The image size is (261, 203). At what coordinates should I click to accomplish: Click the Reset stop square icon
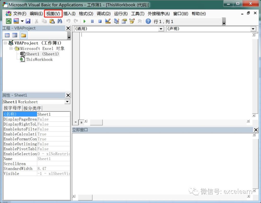[x=100, y=21]
